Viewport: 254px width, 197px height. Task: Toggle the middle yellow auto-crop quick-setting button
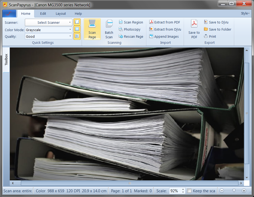[x=77, y=29]
